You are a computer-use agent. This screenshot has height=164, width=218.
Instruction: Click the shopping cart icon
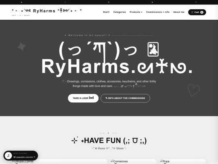pyautogui.click(x=192, y=12)
